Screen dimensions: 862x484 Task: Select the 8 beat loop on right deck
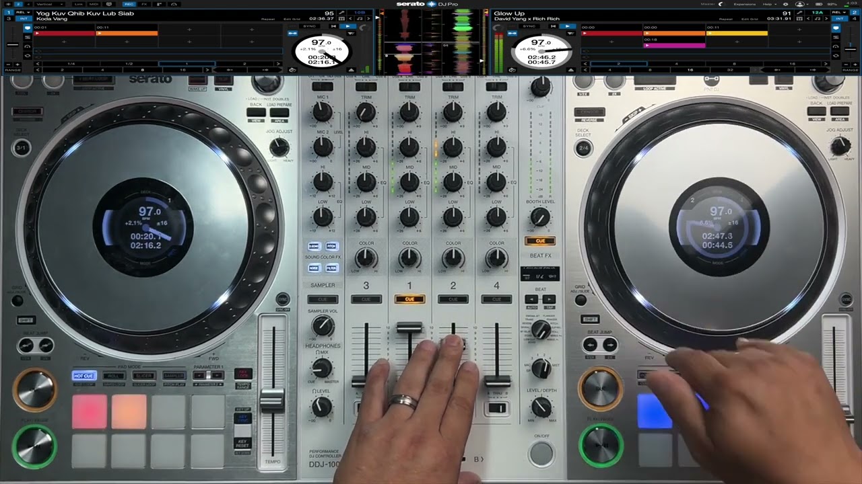(x=734, y=63)
